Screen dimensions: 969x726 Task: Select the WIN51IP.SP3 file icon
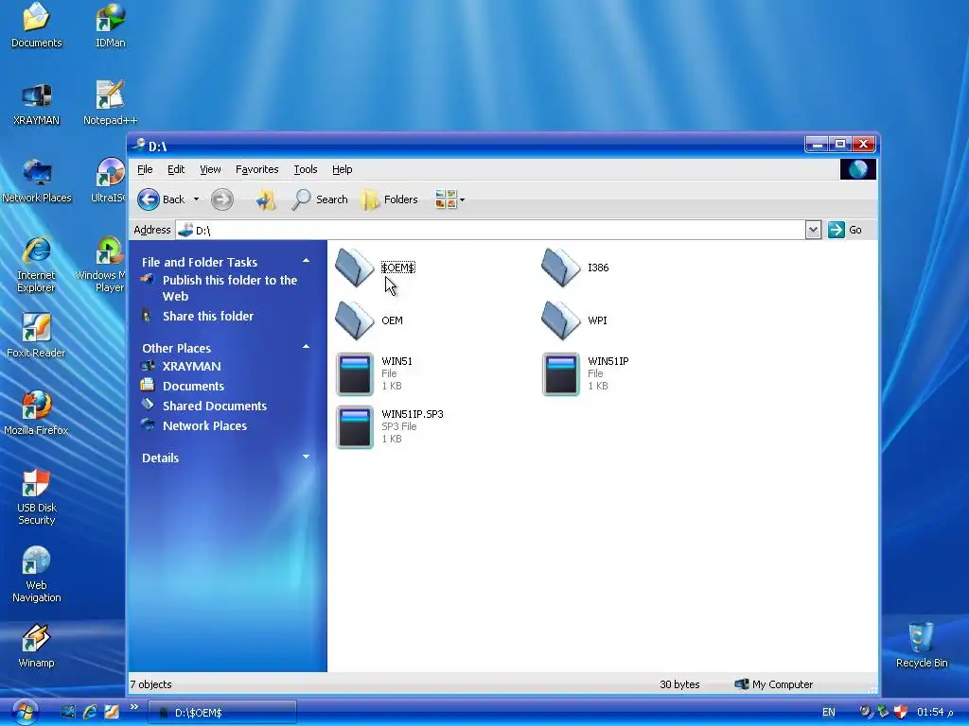(355, 426)
